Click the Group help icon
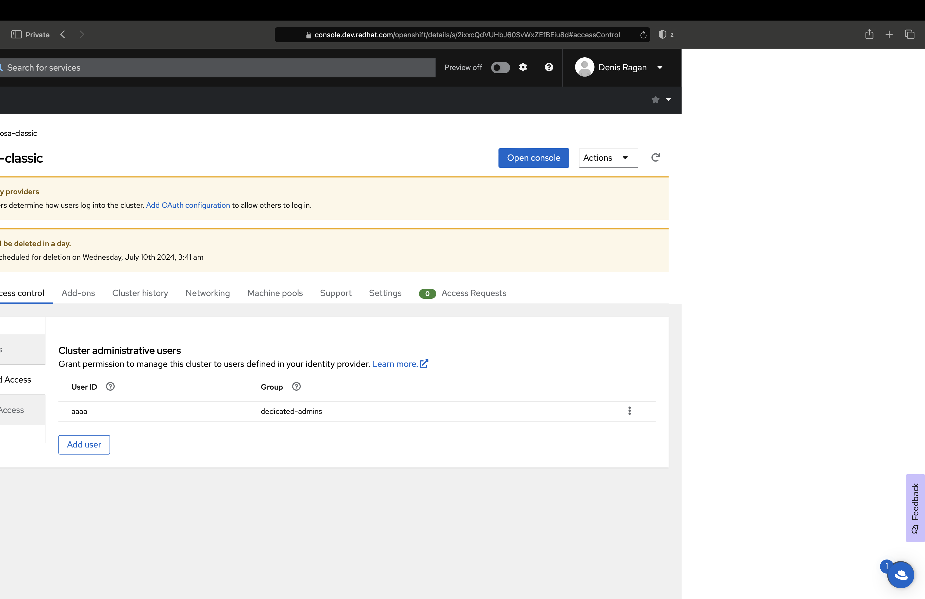 (296, 386)
